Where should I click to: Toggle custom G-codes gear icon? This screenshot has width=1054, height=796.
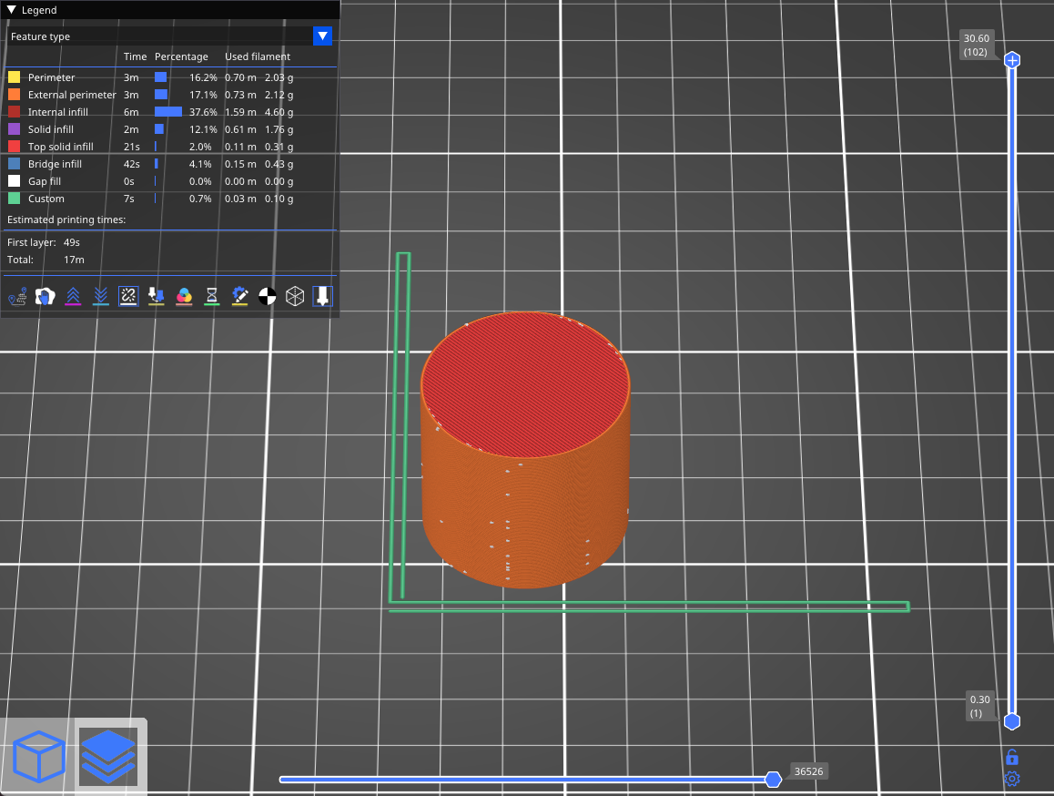tap(239, 296)
